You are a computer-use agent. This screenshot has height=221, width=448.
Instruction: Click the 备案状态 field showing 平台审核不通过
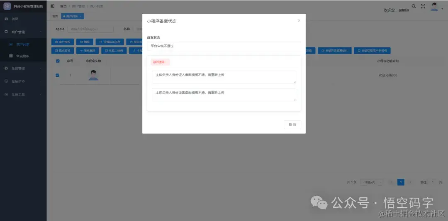click(x=224, y=46)
